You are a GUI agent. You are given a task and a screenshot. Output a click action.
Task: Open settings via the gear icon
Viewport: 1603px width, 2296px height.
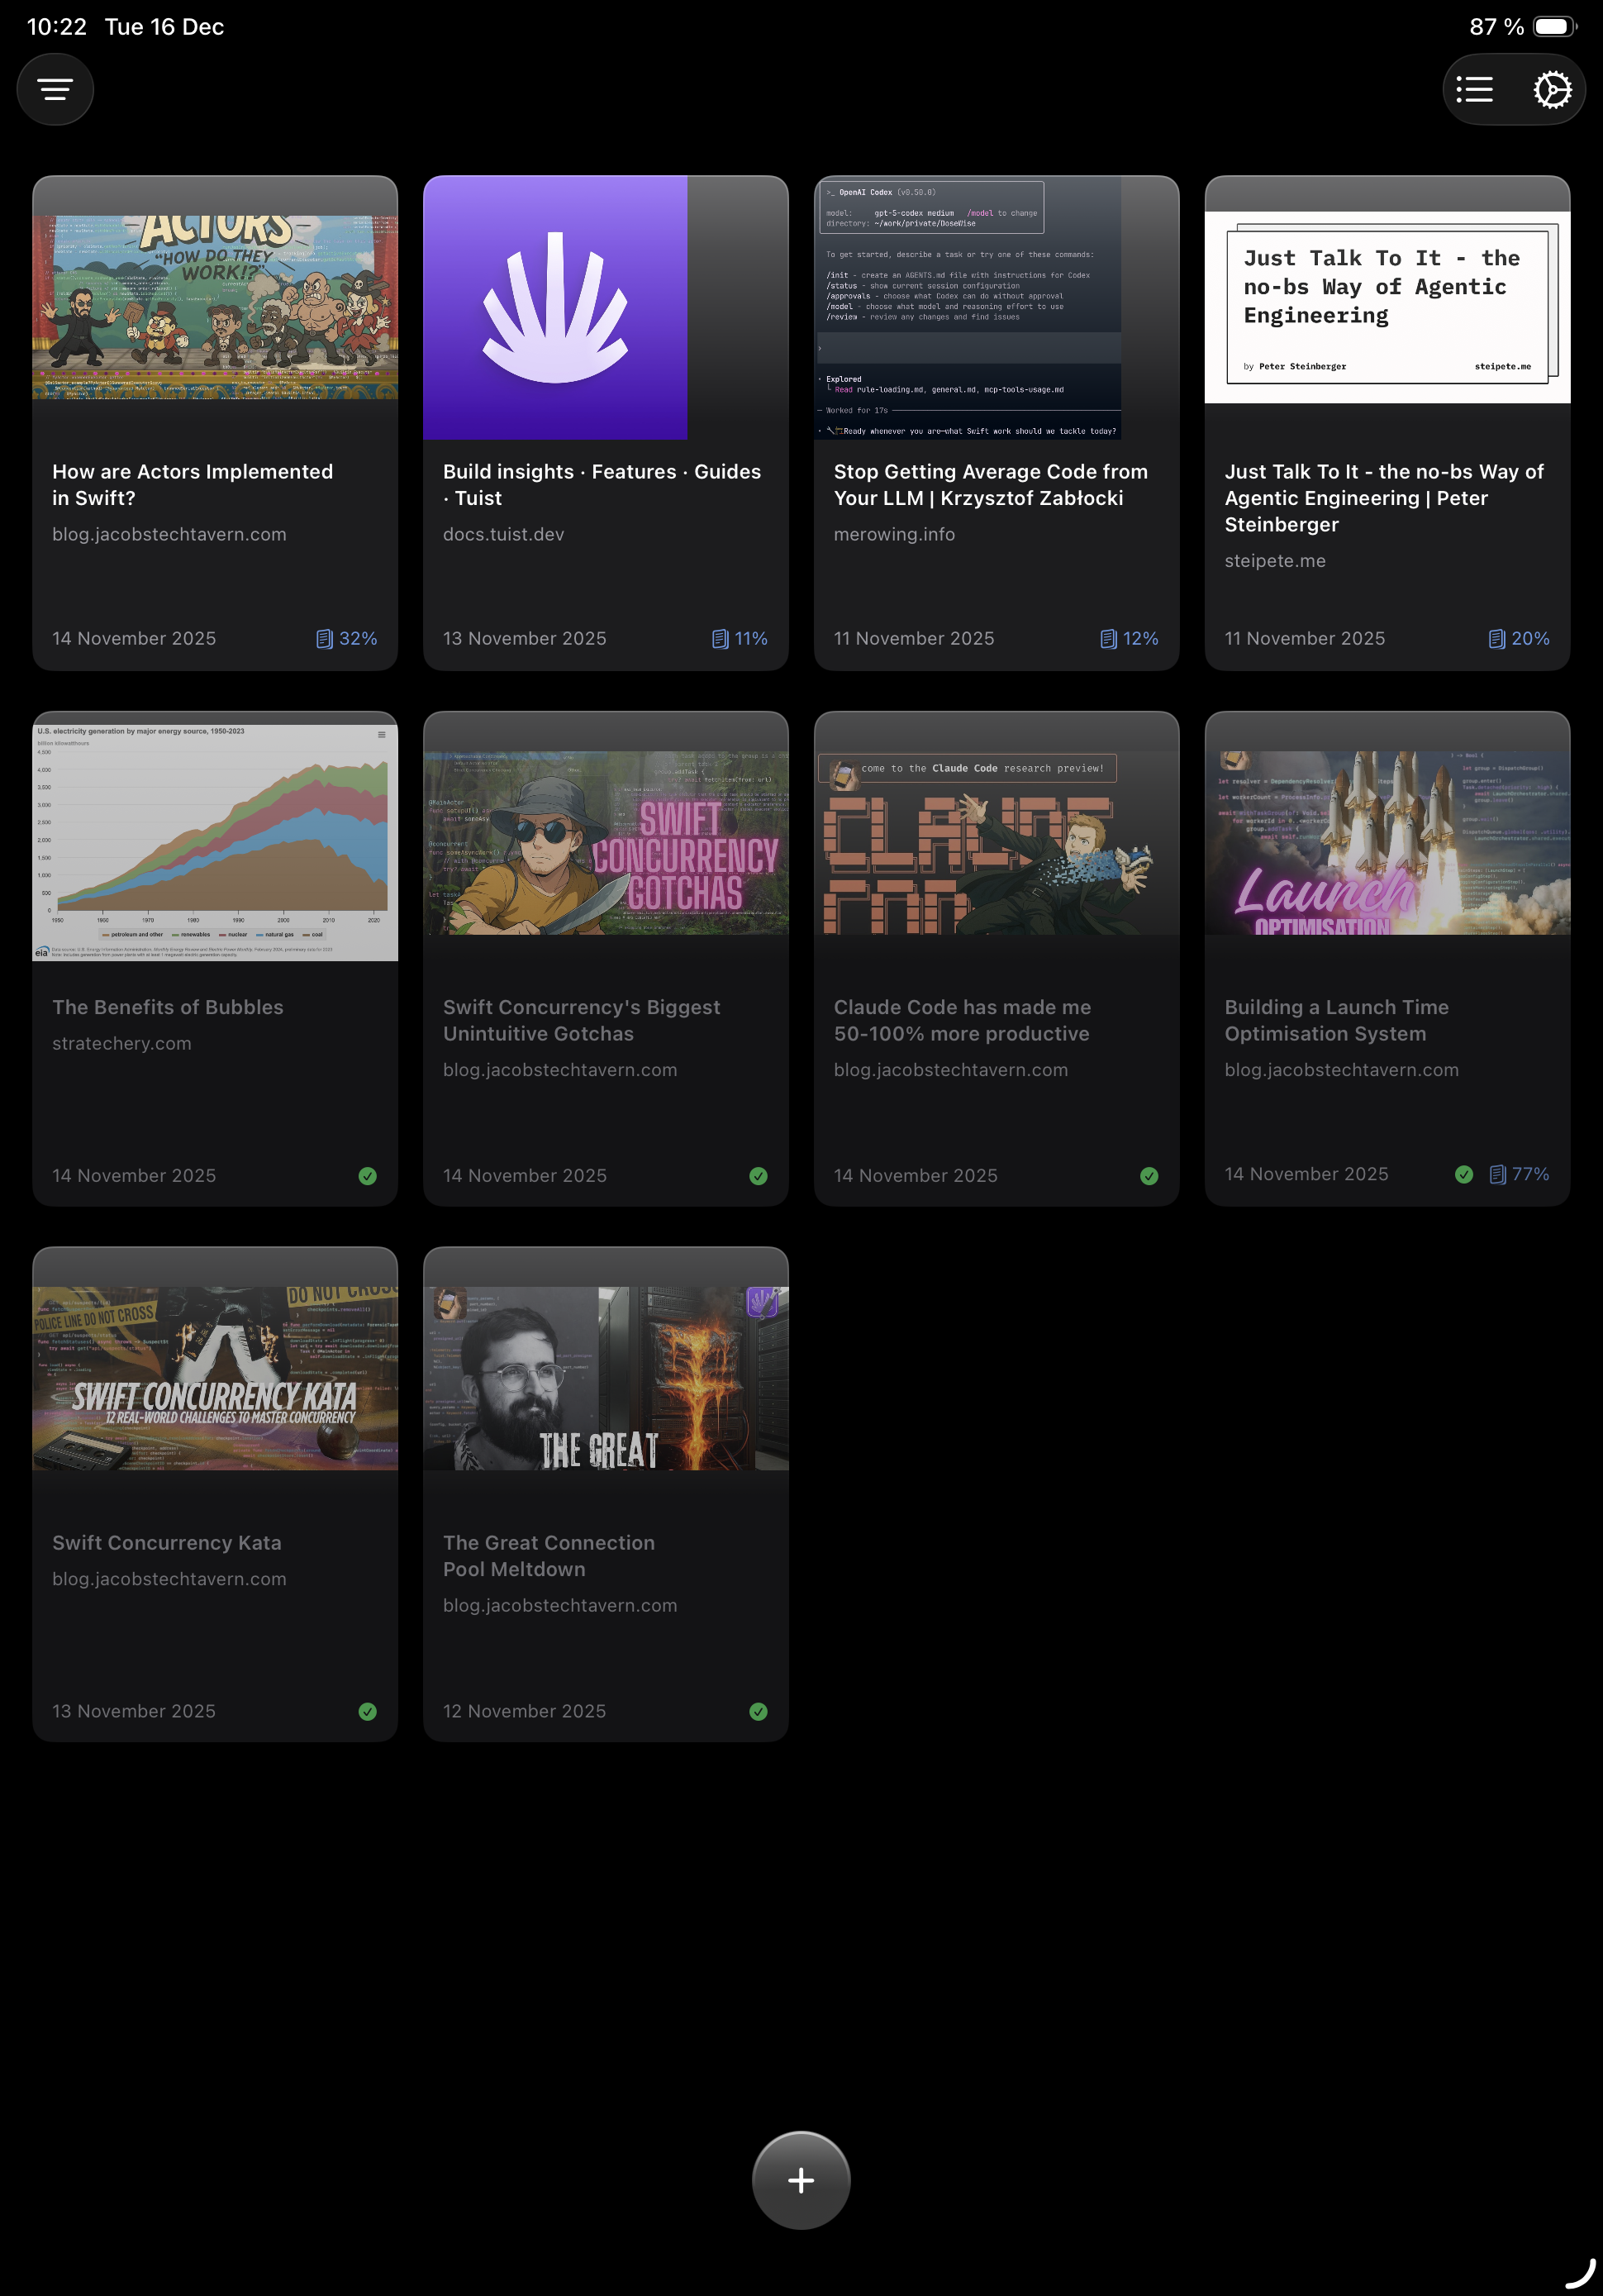tap(1553, 89)
